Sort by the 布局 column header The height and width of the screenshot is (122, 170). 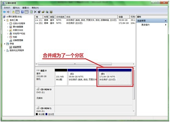(46, 17)
